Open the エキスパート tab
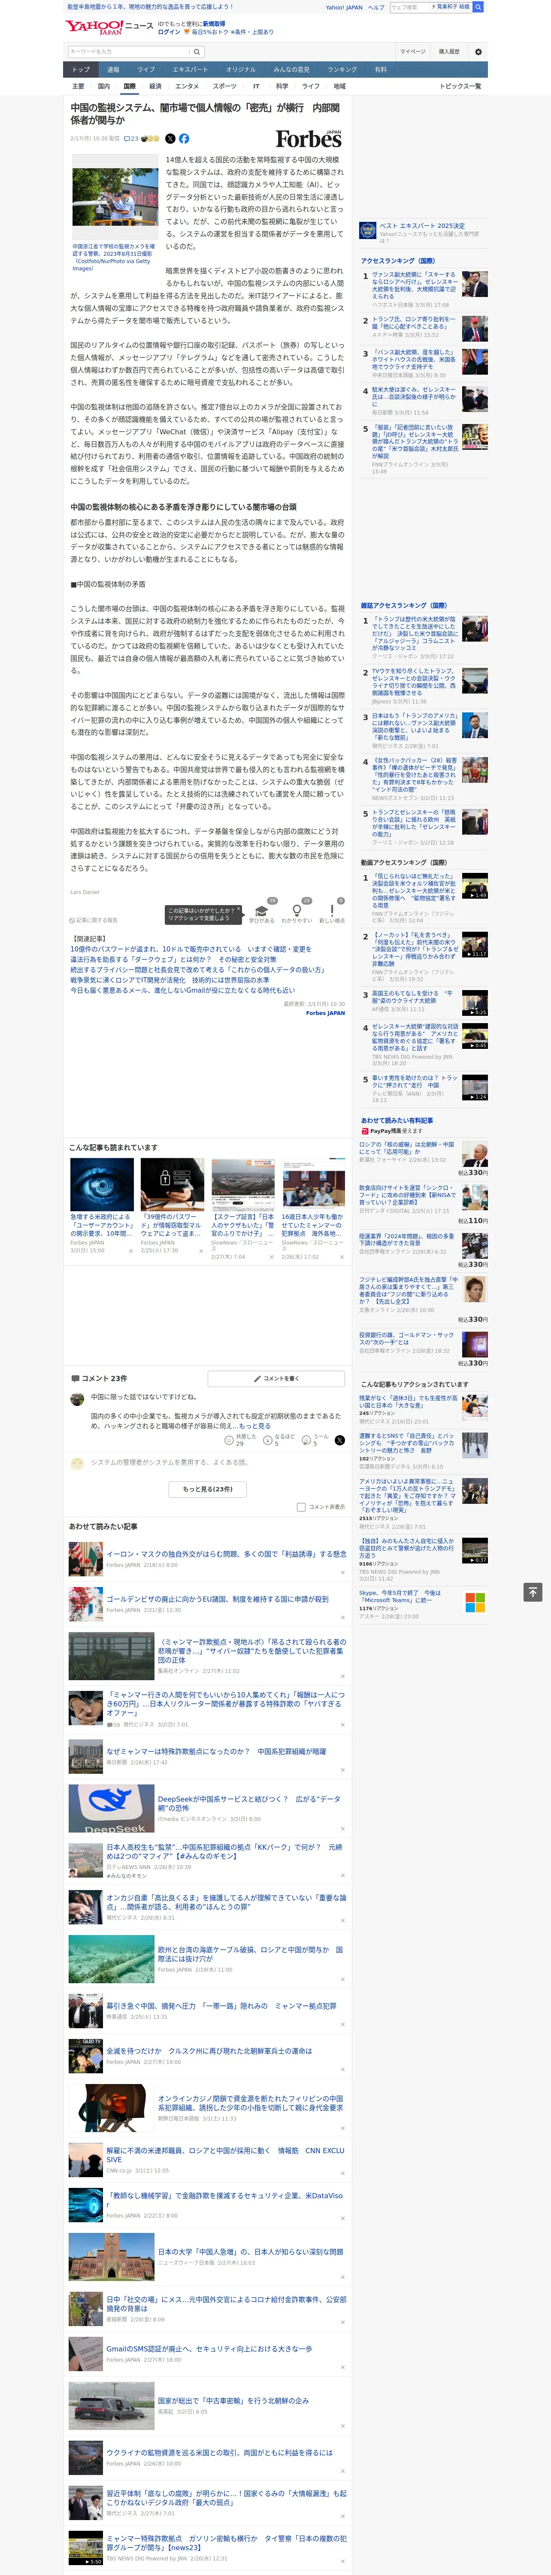Viewport: 551px width, 2575px height. pyautogui.click(x=190, y=70)
